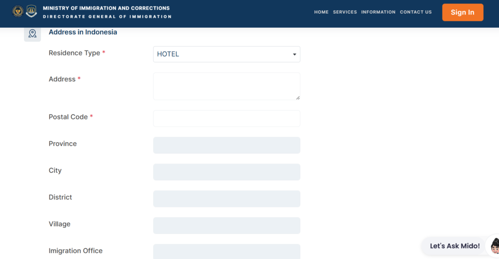Open the HOME menu item
499x259 pixels.
click(x=321, y=12)
